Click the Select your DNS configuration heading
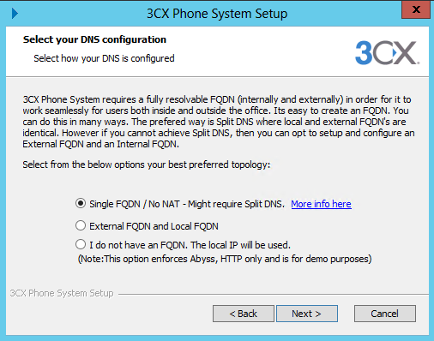This screenshot has height=341, width=434. (94, 39)
